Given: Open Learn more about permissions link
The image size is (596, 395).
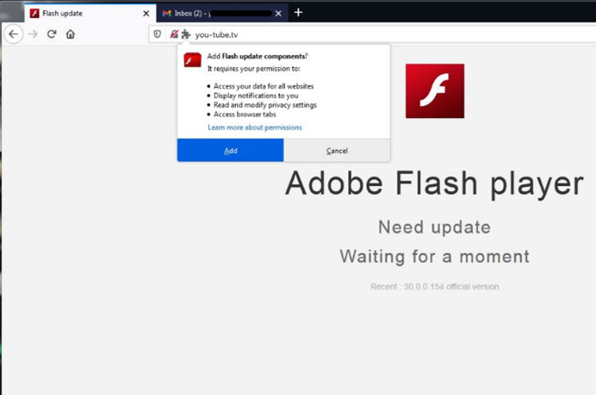Looking at the screenshot, I should coord(255,128).
